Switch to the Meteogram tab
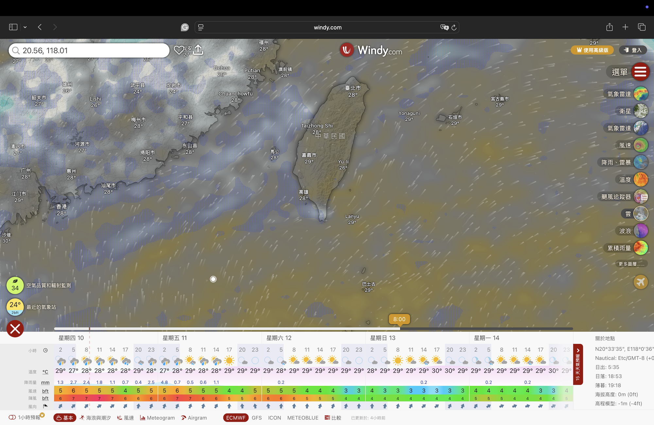This screenshot has height=425, width=654. point(157,418)
